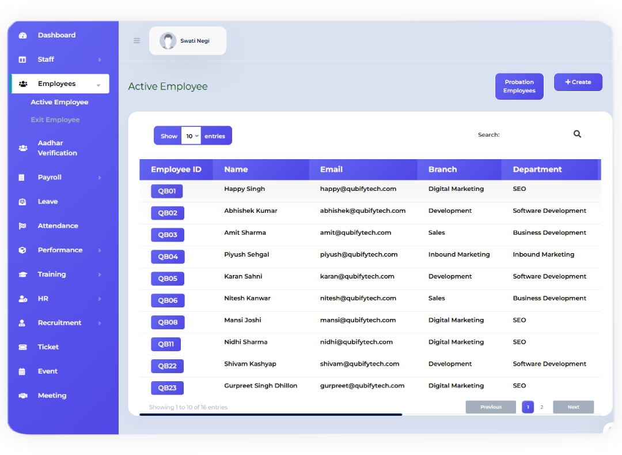Open the Probation Employees page

coord(519,86)
